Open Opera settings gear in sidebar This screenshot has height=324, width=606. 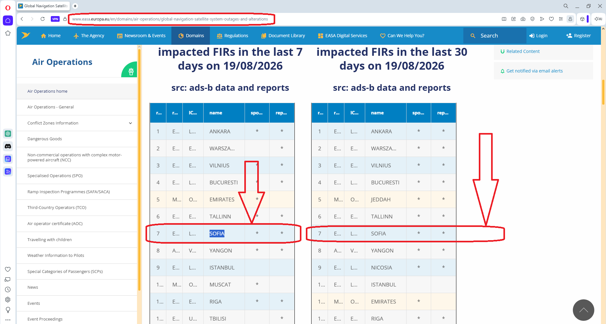tap(8, 299)
